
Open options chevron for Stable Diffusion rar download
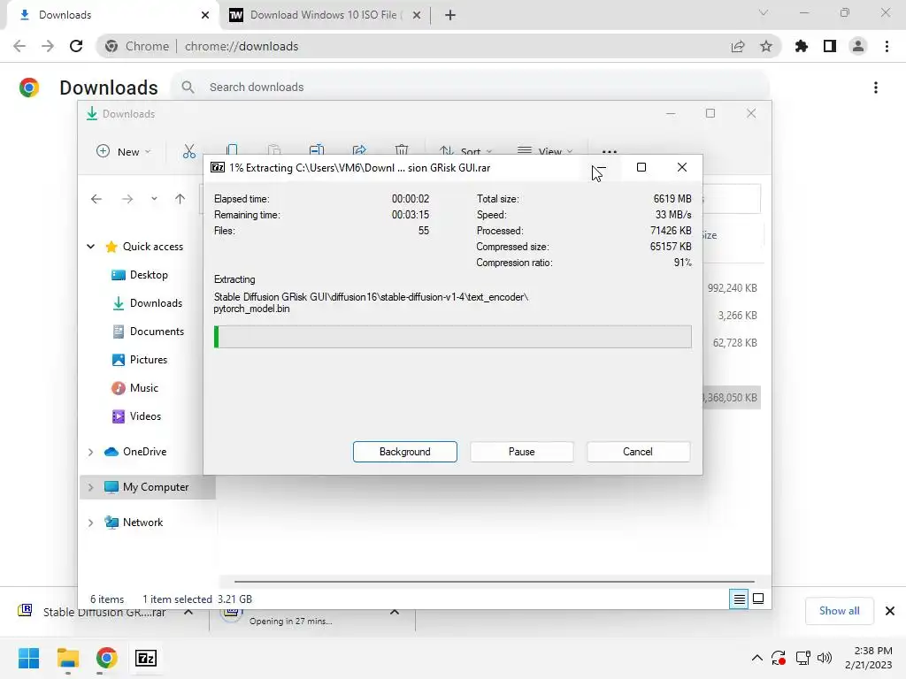(x=188, y=612)
